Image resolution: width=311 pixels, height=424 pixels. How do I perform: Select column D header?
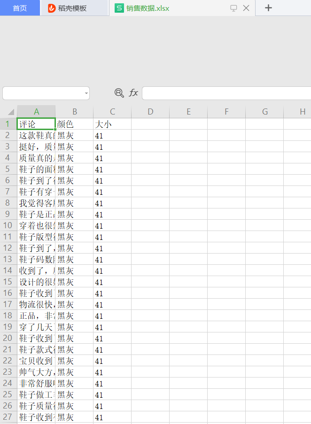(x=150, y=111)
